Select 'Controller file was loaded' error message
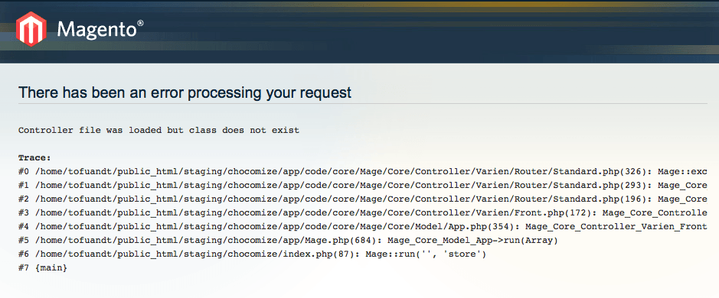The height and width of the screenshot is (298, 719). tap(159, 131)
